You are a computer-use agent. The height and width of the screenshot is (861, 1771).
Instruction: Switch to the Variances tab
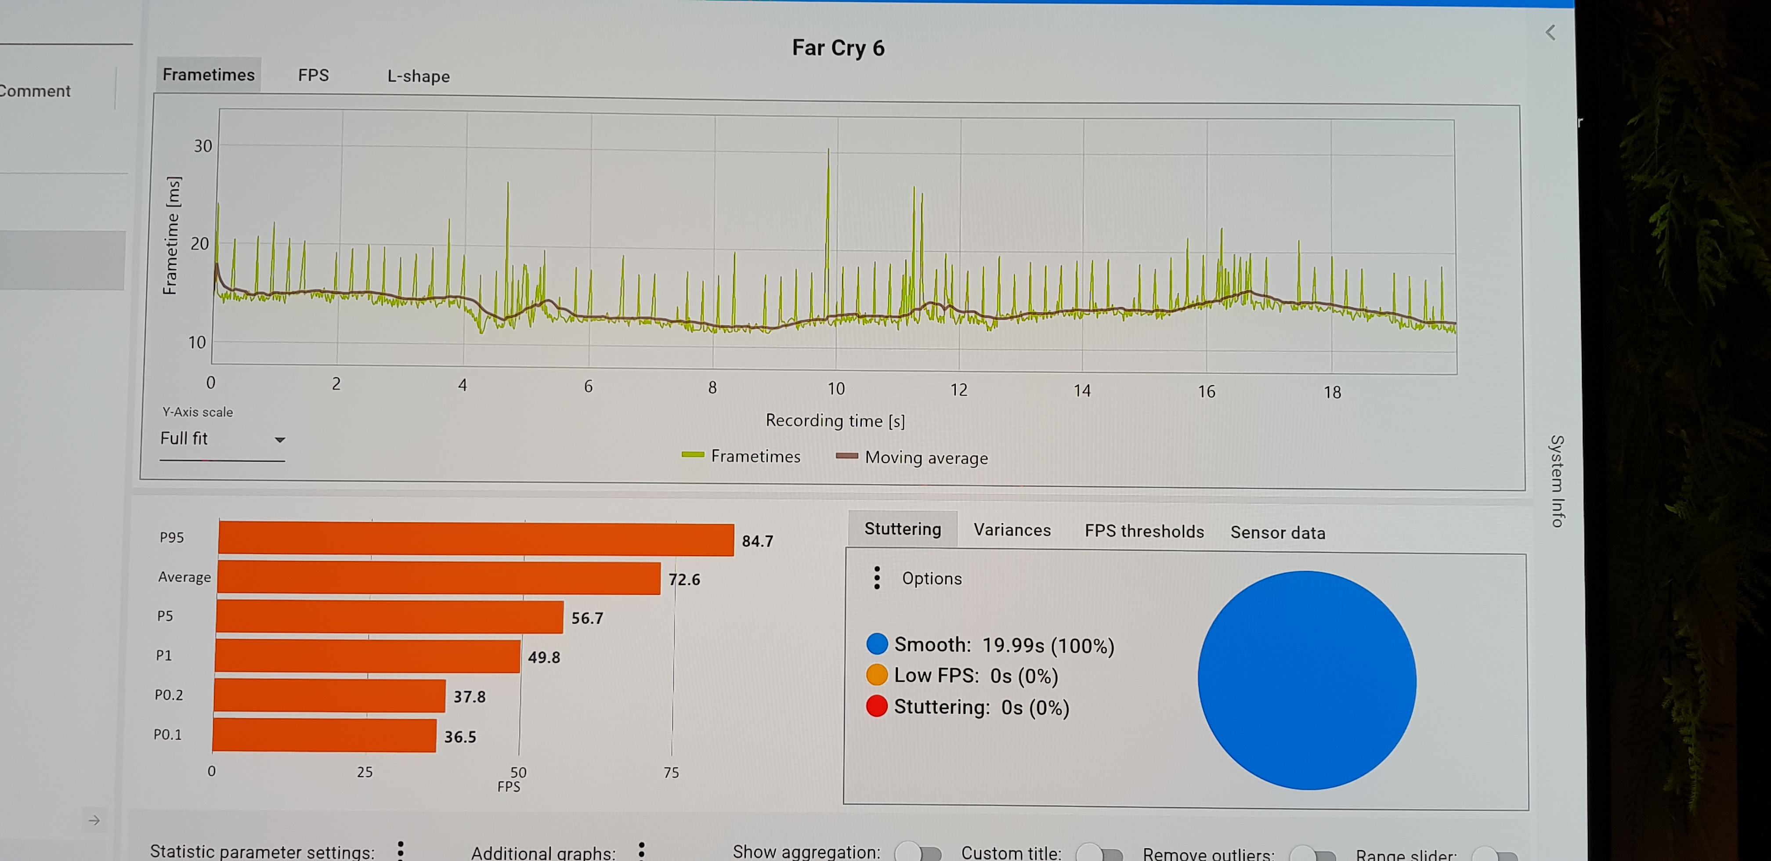[1012, 529]
